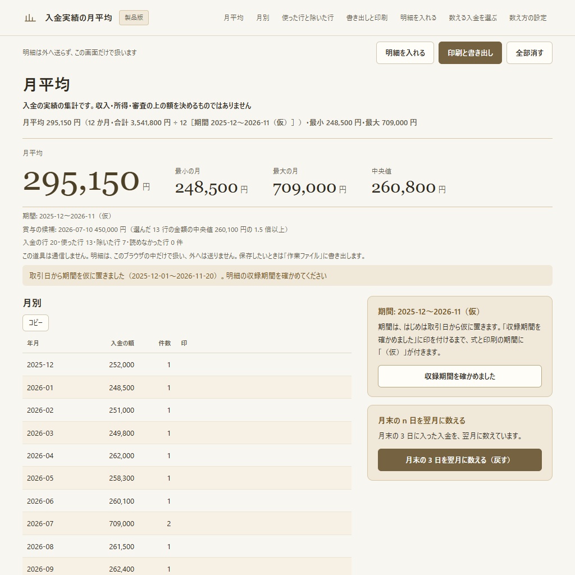The height and width of the screenshot is (575, 575).
Task: Click the 印 column header
Action: coord(184,343)
